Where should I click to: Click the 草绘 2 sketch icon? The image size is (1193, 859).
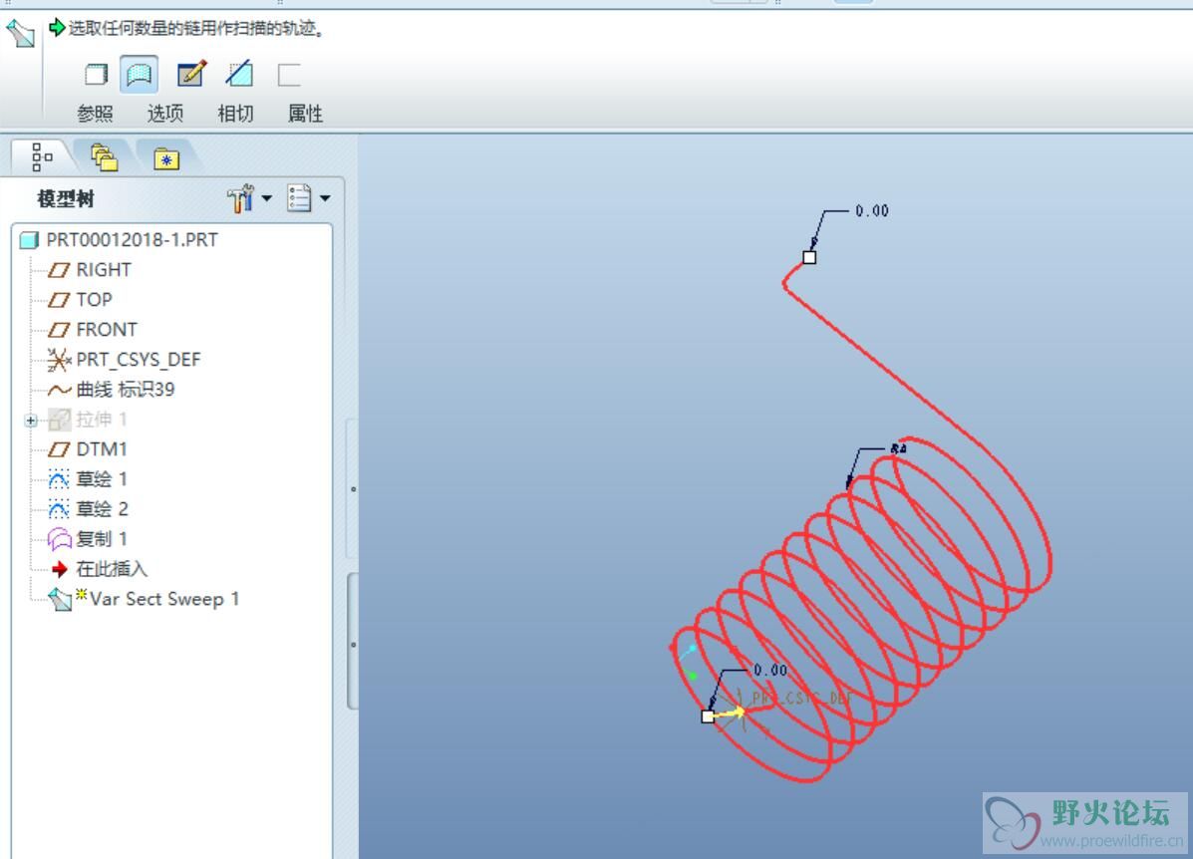click(x=60, y=509)
